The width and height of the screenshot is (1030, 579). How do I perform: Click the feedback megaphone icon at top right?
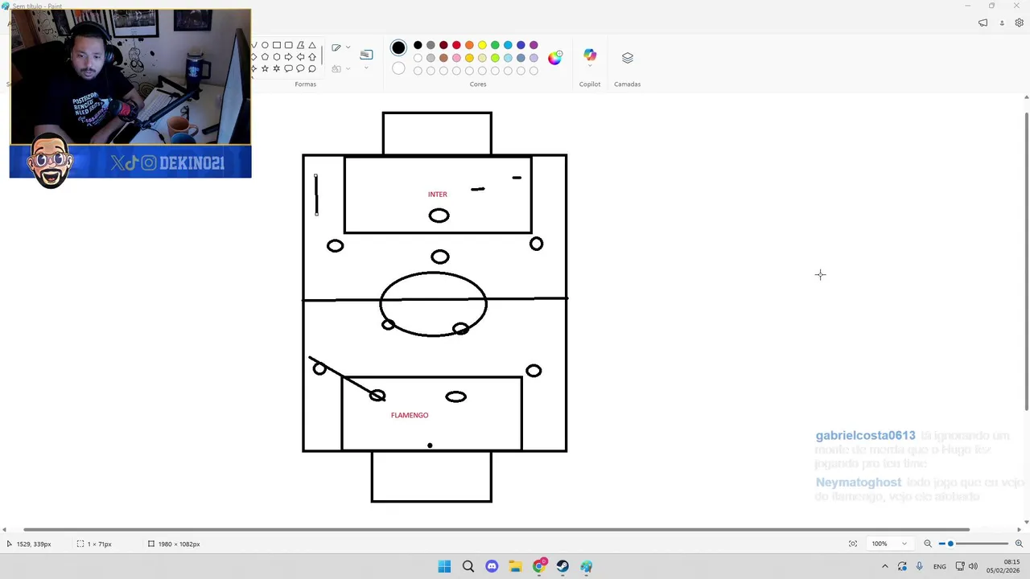983,23
